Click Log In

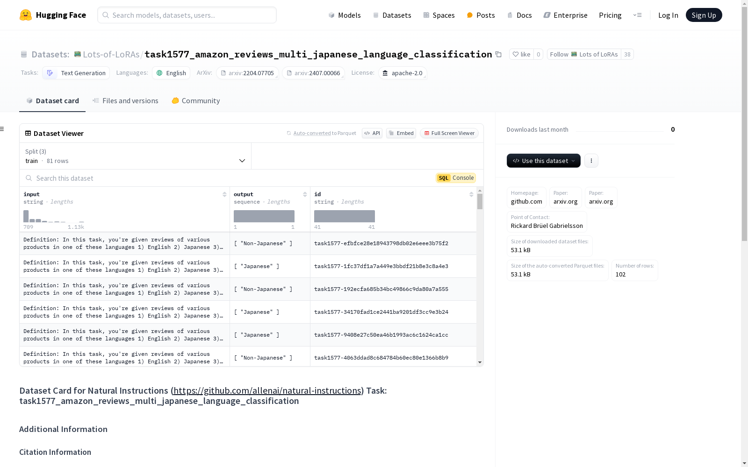click(668, 15)
